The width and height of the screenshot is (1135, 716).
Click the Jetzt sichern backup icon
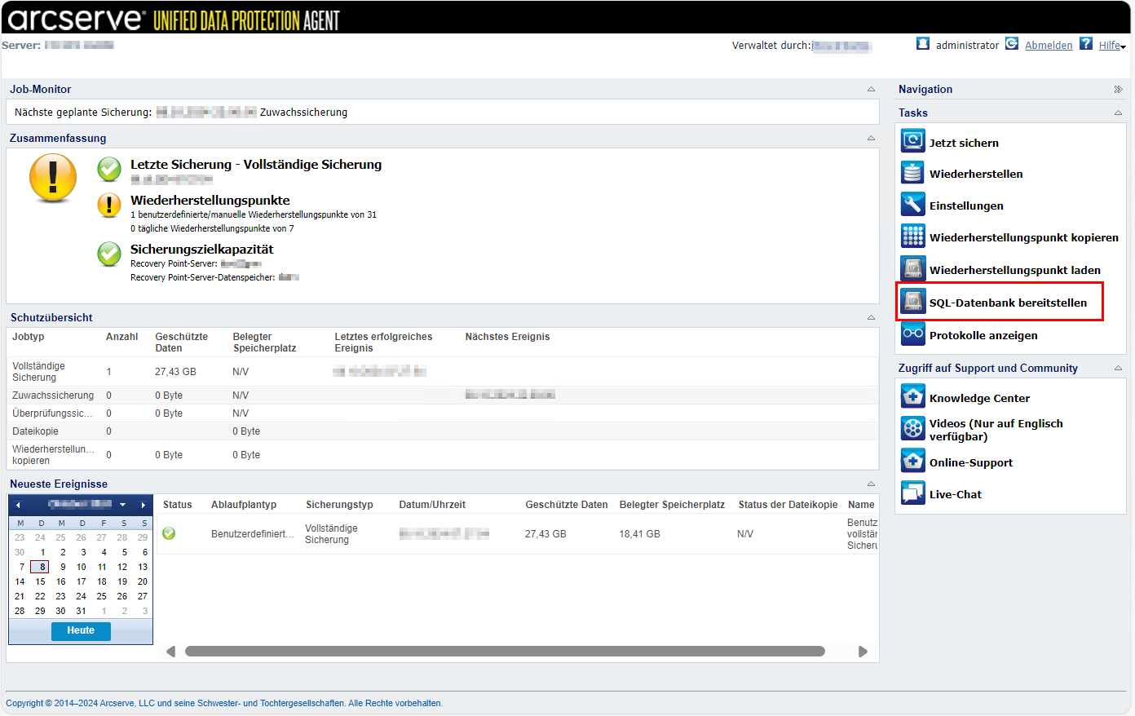pyautogui.click(x=913, y=141)
